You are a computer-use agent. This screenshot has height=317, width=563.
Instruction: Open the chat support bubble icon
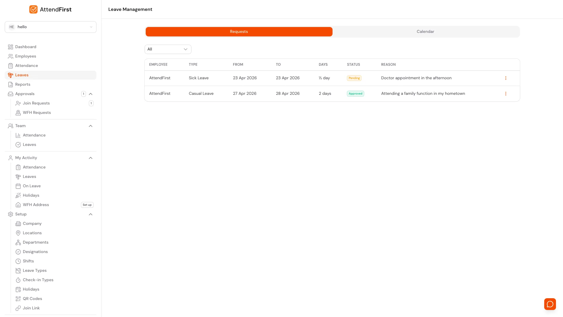(550, 304)
